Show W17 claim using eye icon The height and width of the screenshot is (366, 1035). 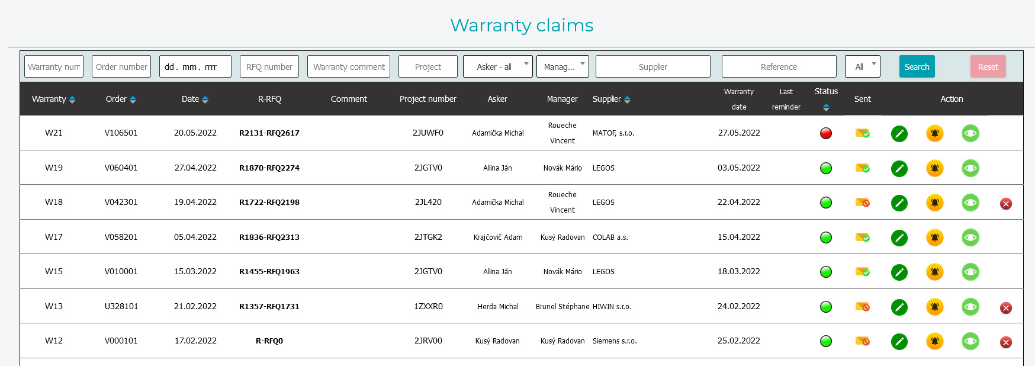(x=970, y=237)
